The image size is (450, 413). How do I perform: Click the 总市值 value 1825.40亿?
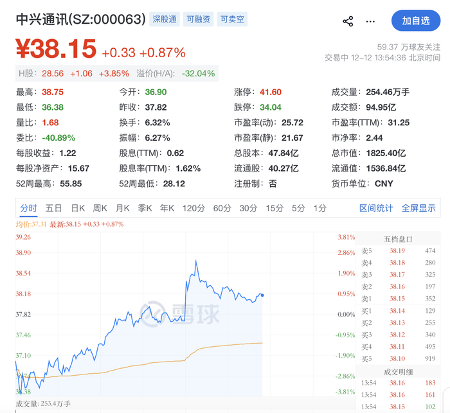tap(386, 153)
